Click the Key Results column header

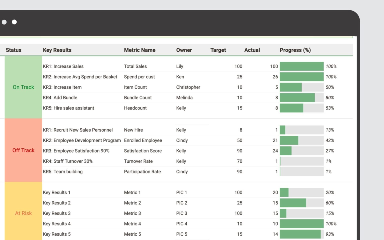57,50
